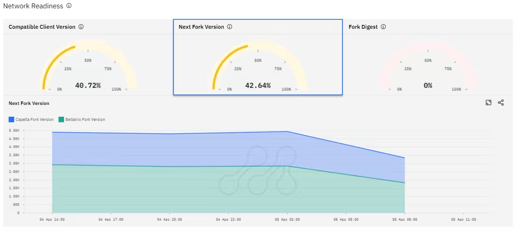Click the 40.72% gauge reading
Viewport: 518px width, 232px height.
[88, 86]
